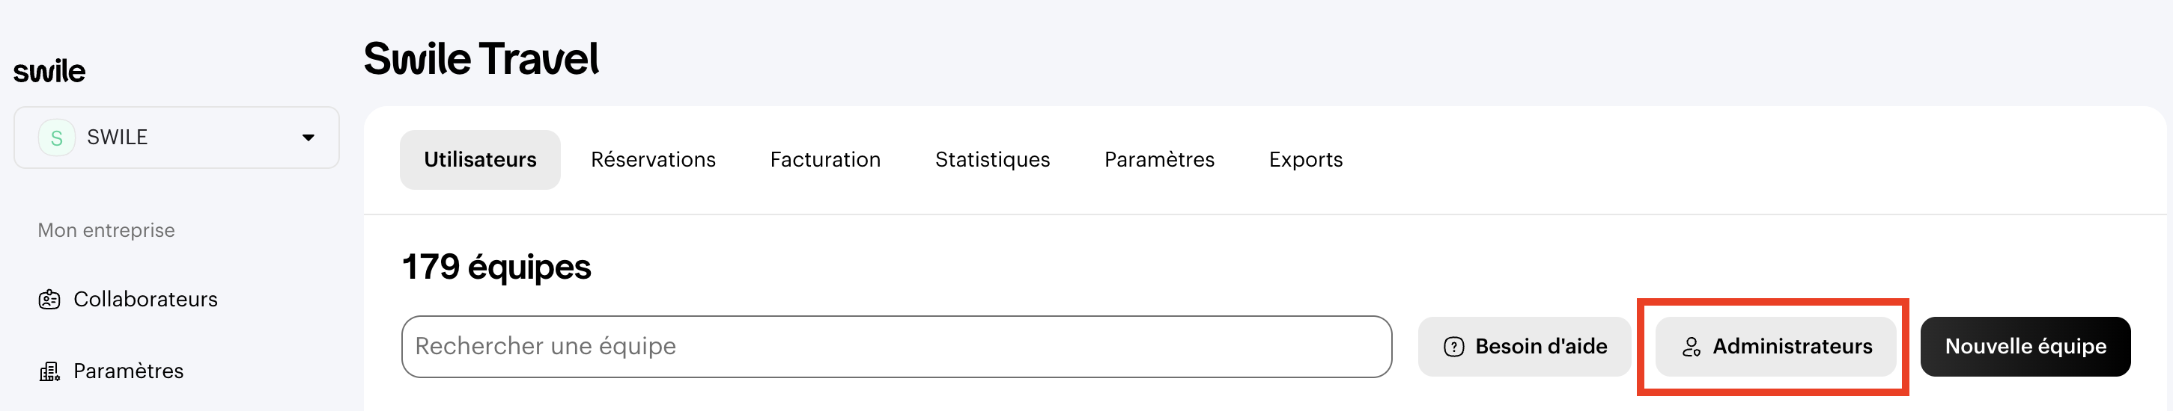
Task: Select the Utilisateurs tab
Action: 480,159
